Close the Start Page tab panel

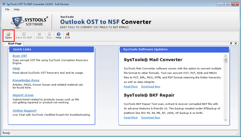(236, 43)
